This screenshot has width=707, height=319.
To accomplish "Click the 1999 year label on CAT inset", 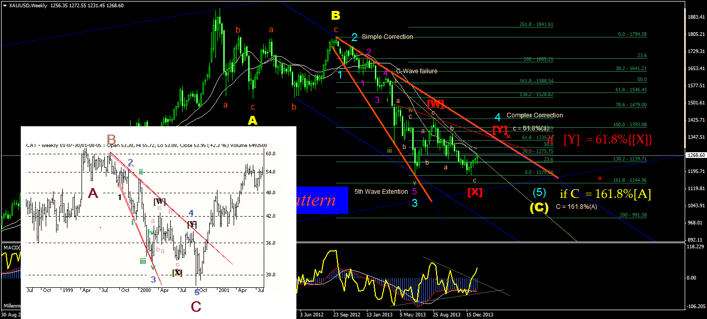I will 69,291.
